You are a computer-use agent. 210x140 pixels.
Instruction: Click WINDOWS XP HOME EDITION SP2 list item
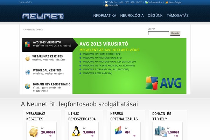point(101,54)
